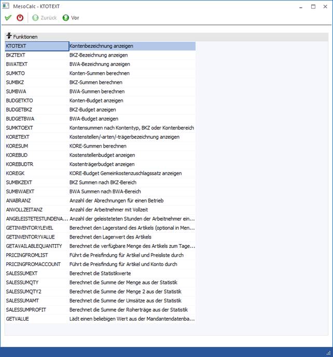Click the red power cancel icon
333x357 pixels.
click(20, 18)
